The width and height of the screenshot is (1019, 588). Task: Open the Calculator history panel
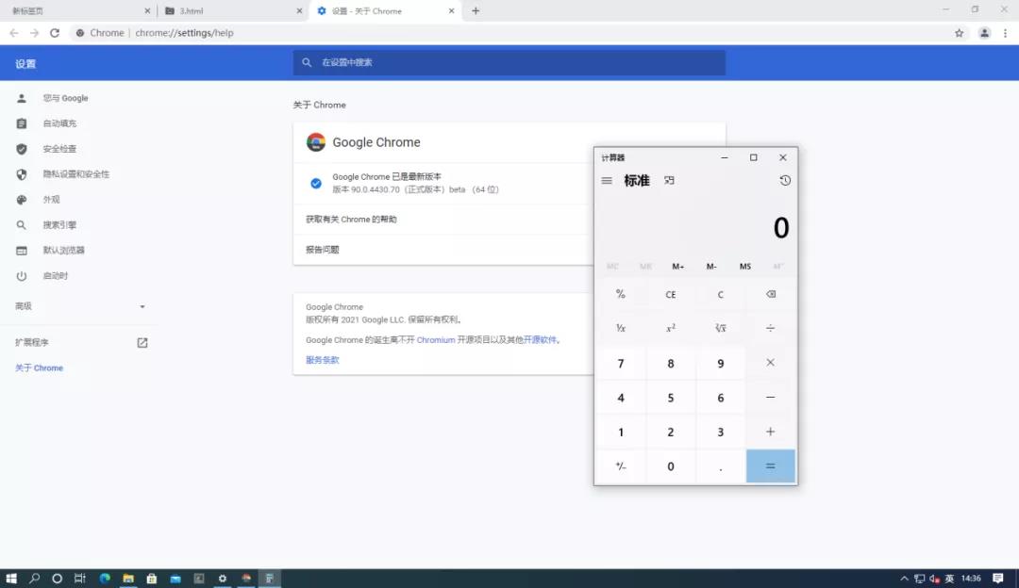[785, 180]
